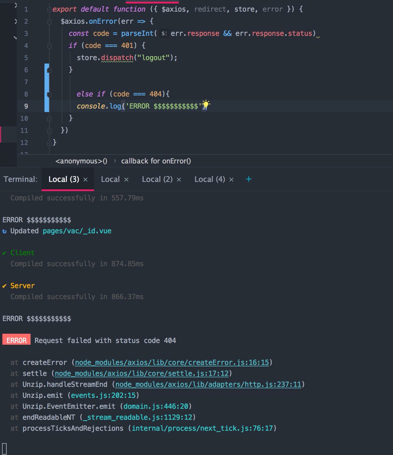The height and width of the screenshot is (455, 393).
Task: Click the $axios parameter on line 1
Action: (x=174, y=9)
